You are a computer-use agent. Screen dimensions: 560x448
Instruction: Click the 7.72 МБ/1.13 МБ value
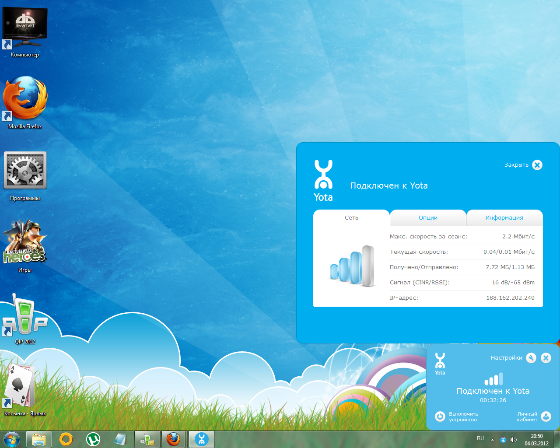coord(510,267)
